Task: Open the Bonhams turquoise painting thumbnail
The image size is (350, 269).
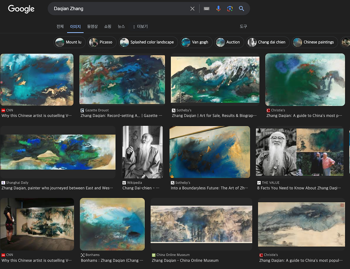Action: [112, 224]
